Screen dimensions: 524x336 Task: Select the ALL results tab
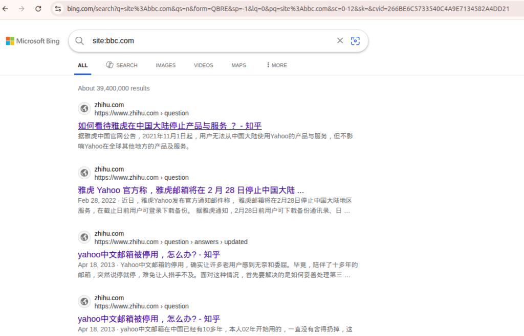pyautogui.click(x=82, y=65)
